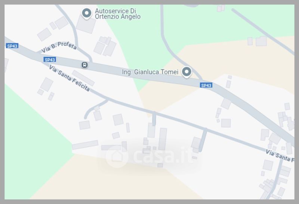The image size is (299, 204).
Task: Open the bus stop icon on SP43
Action: coord(84,65)
